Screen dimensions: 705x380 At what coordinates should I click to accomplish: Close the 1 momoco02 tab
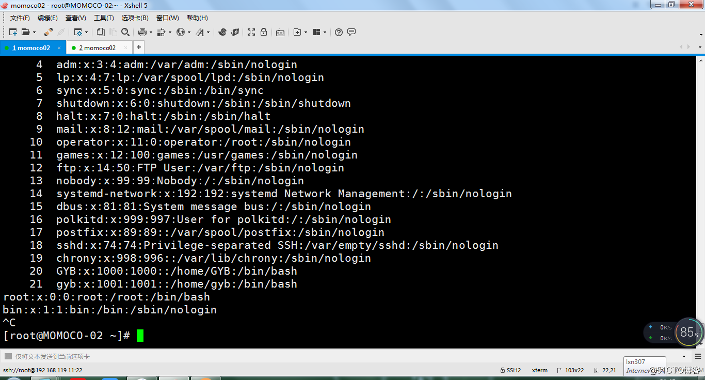coord(59,47)
